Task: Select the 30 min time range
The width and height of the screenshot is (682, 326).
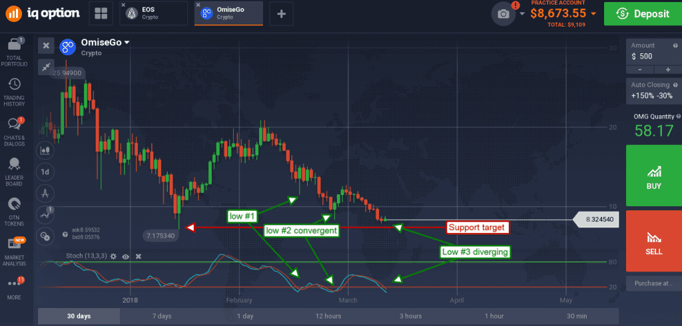Action: click(577, 316)
